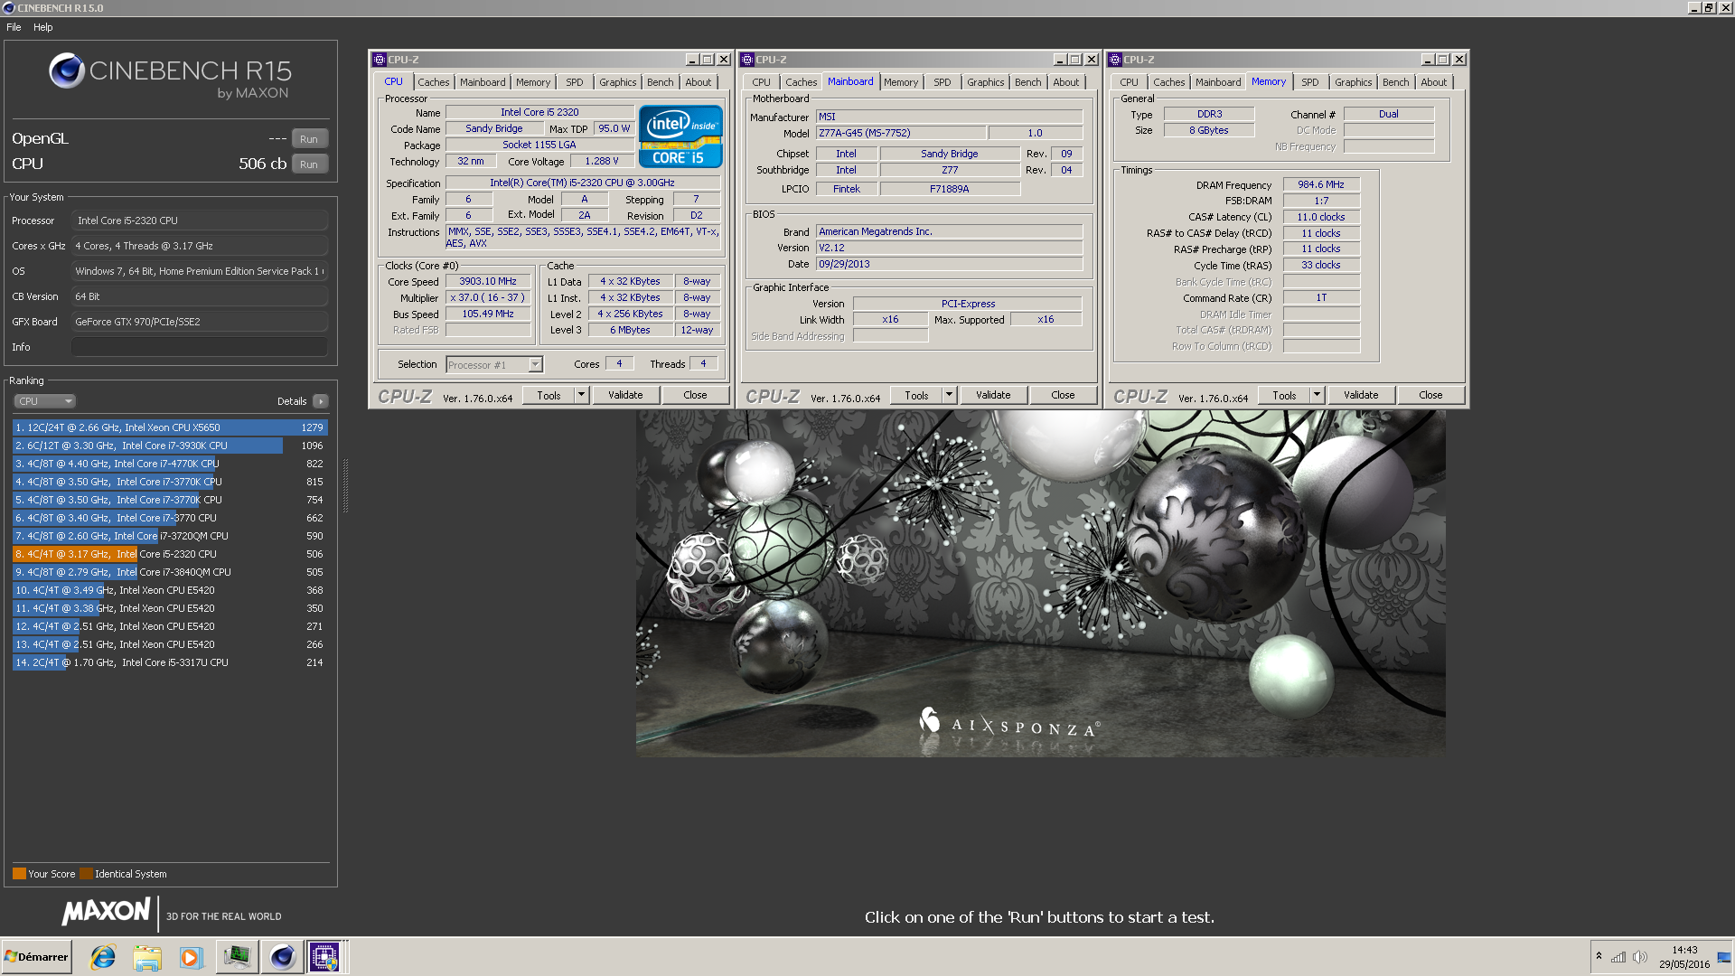Click the DRAM Frequency value 984.6 MHz

point(1321,184)
